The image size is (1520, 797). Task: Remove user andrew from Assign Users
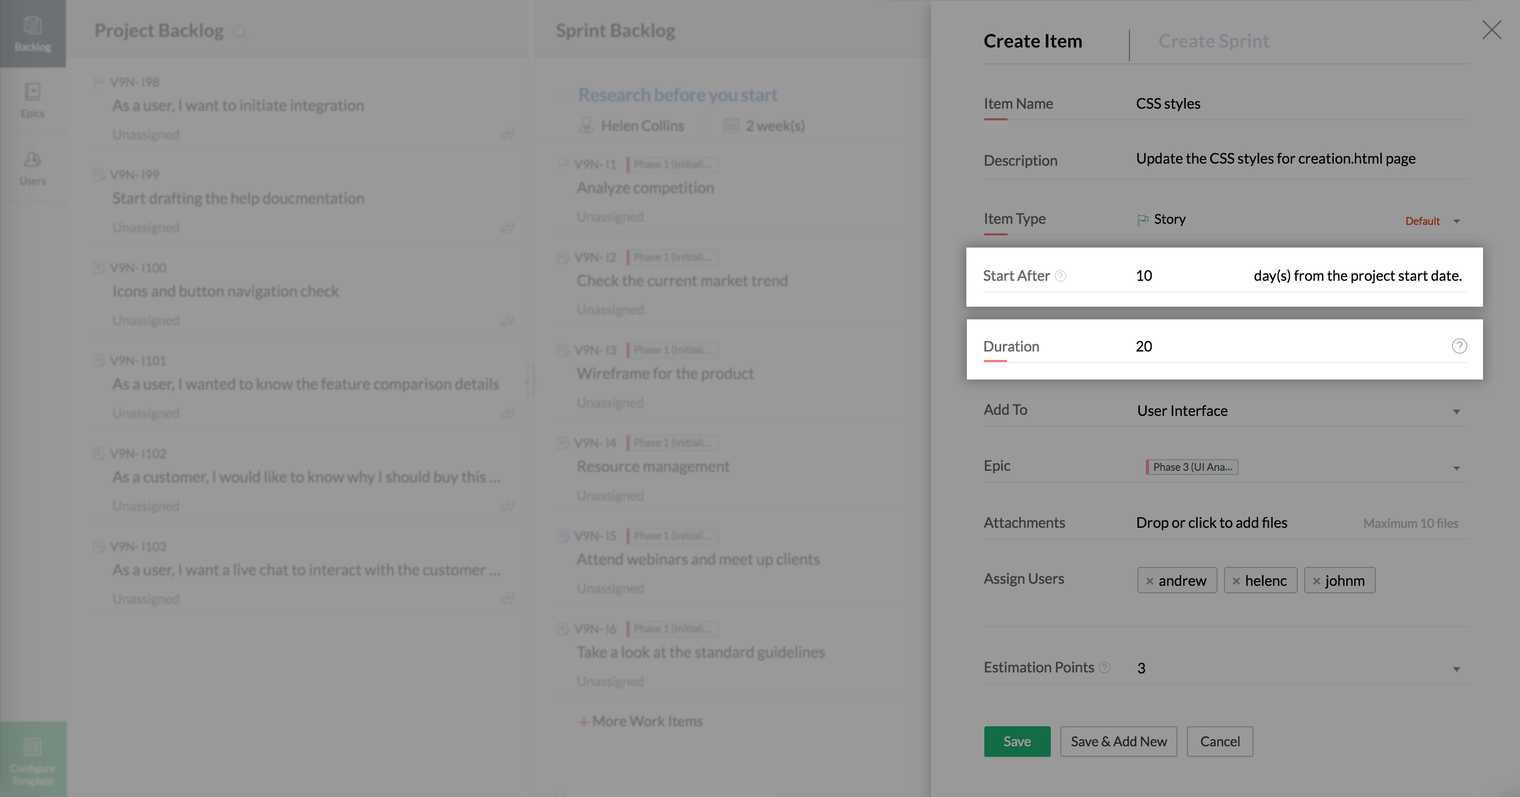point(1149,581)
